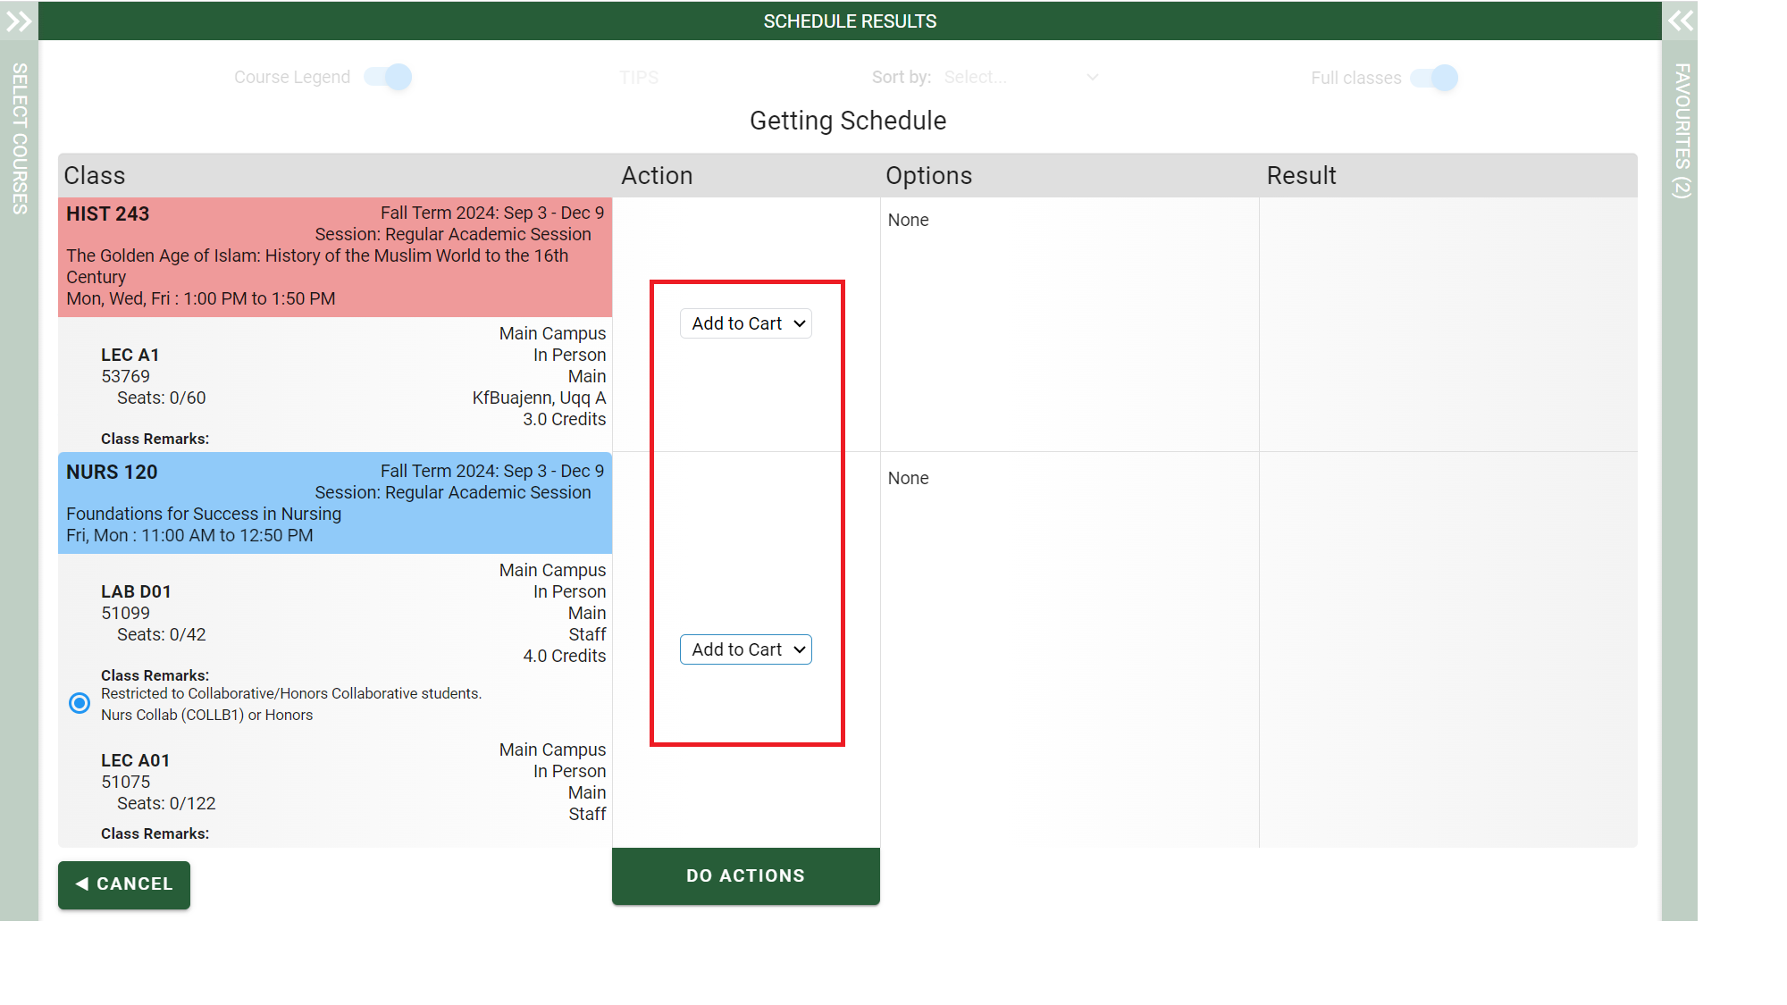Click the back arrow icon on Cancel
Viewport: 1787px width, 1005px height.
tap(81, 884)
